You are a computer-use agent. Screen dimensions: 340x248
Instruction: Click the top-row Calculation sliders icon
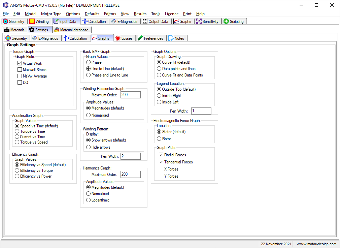click(85, 22)
